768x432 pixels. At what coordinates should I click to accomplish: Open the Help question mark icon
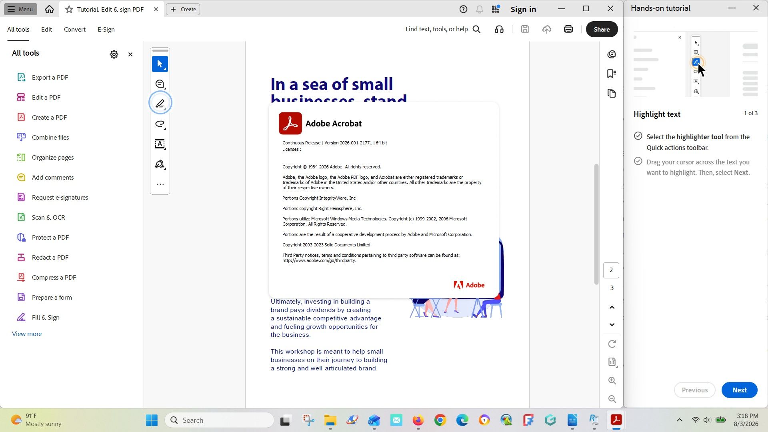[x=463, y=9]
